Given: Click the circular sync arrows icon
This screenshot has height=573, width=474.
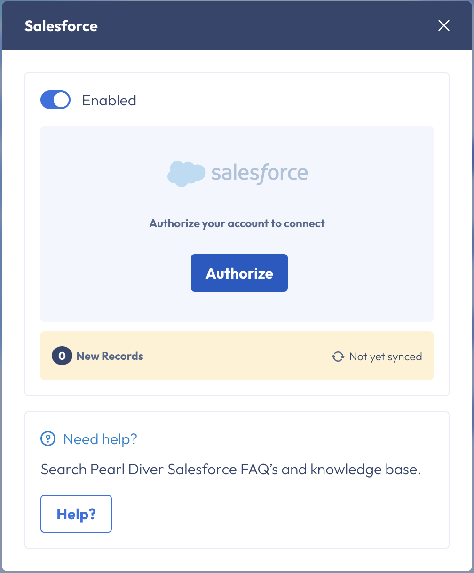Looking at the screenshot, I should (338, 357).
